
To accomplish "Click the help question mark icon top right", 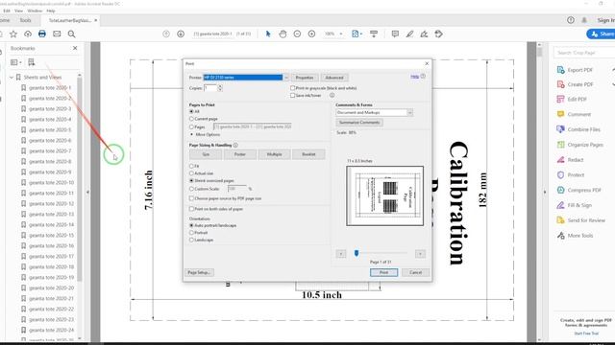I will (x=571, y=20).
